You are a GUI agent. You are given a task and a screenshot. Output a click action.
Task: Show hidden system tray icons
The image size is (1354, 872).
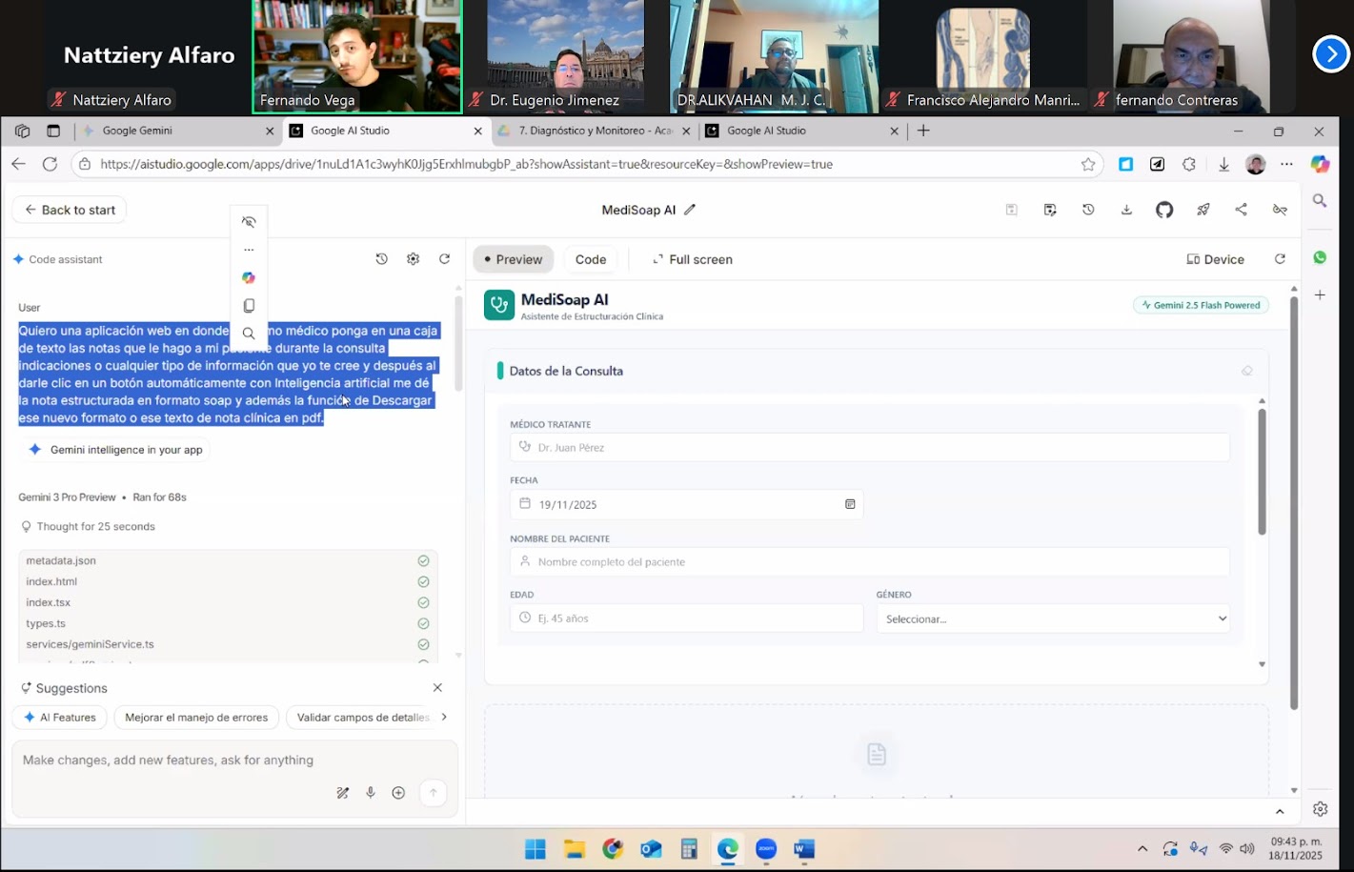1142,849
